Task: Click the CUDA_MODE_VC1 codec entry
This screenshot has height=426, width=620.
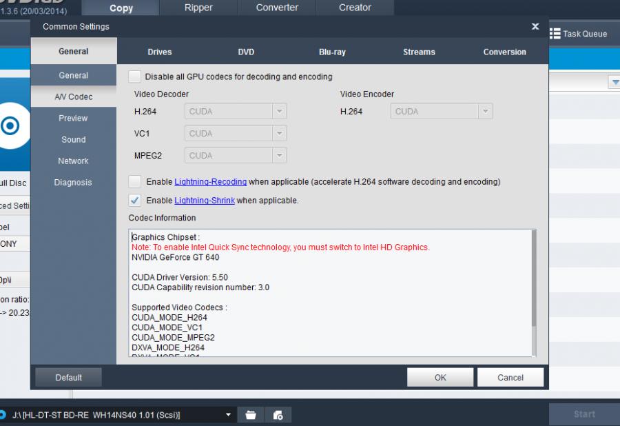Action: point(167,327)
